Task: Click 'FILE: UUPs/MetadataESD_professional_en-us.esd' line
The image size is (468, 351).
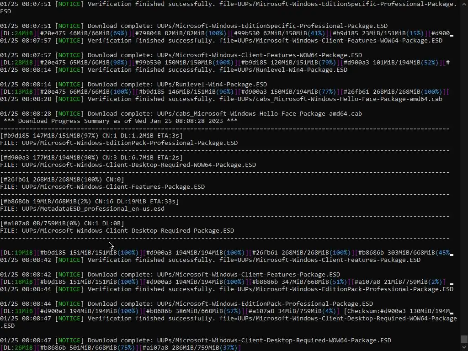Action: coord(82,208)
